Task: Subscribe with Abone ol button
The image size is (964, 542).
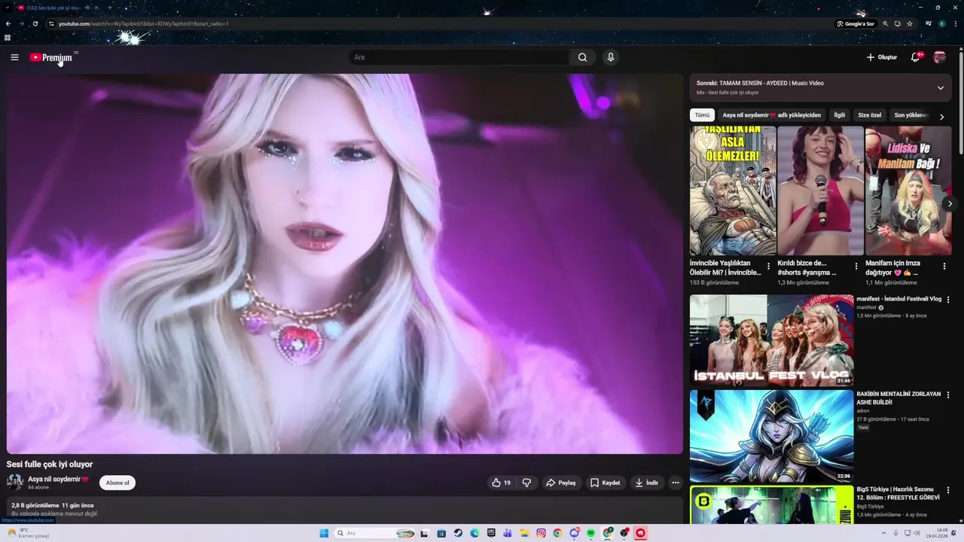Action: tap(117, 483)
